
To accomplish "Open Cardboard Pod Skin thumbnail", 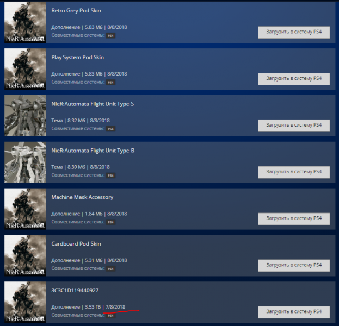I will pos(25,255).
